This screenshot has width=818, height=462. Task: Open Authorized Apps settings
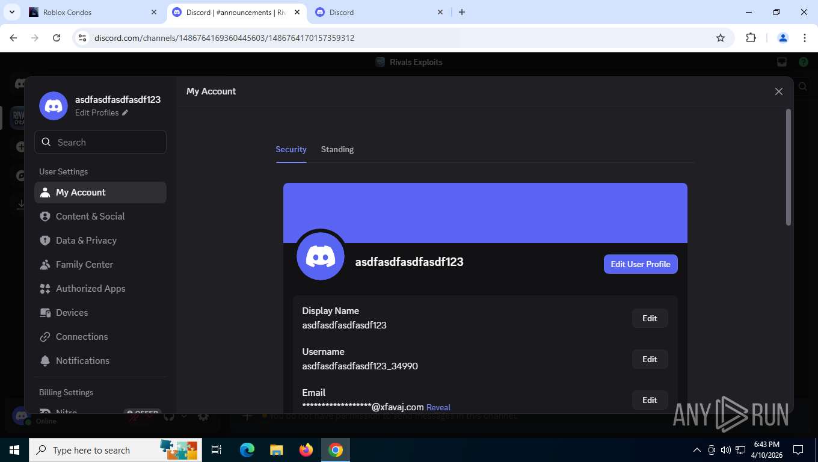pyautogui.click(x=100, y=289)
